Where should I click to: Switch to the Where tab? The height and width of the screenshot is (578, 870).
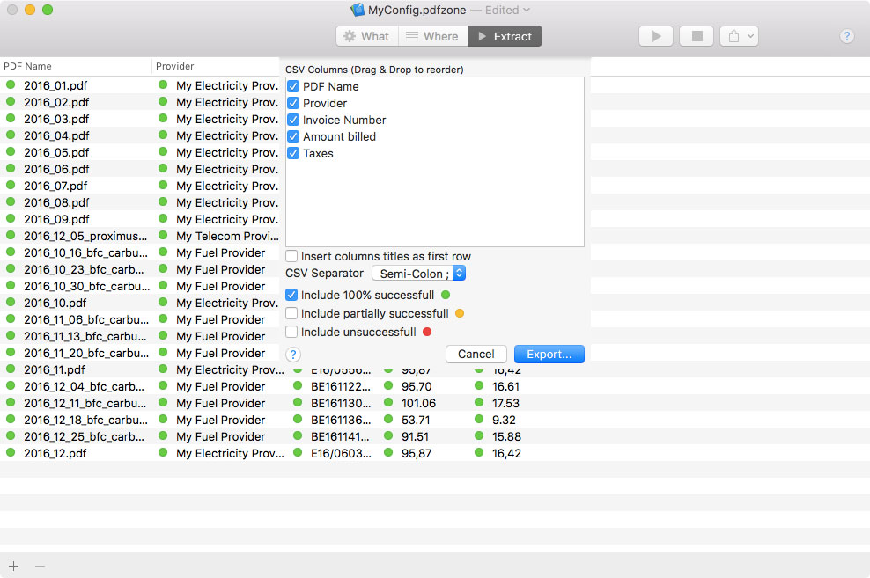click(432, 36)
